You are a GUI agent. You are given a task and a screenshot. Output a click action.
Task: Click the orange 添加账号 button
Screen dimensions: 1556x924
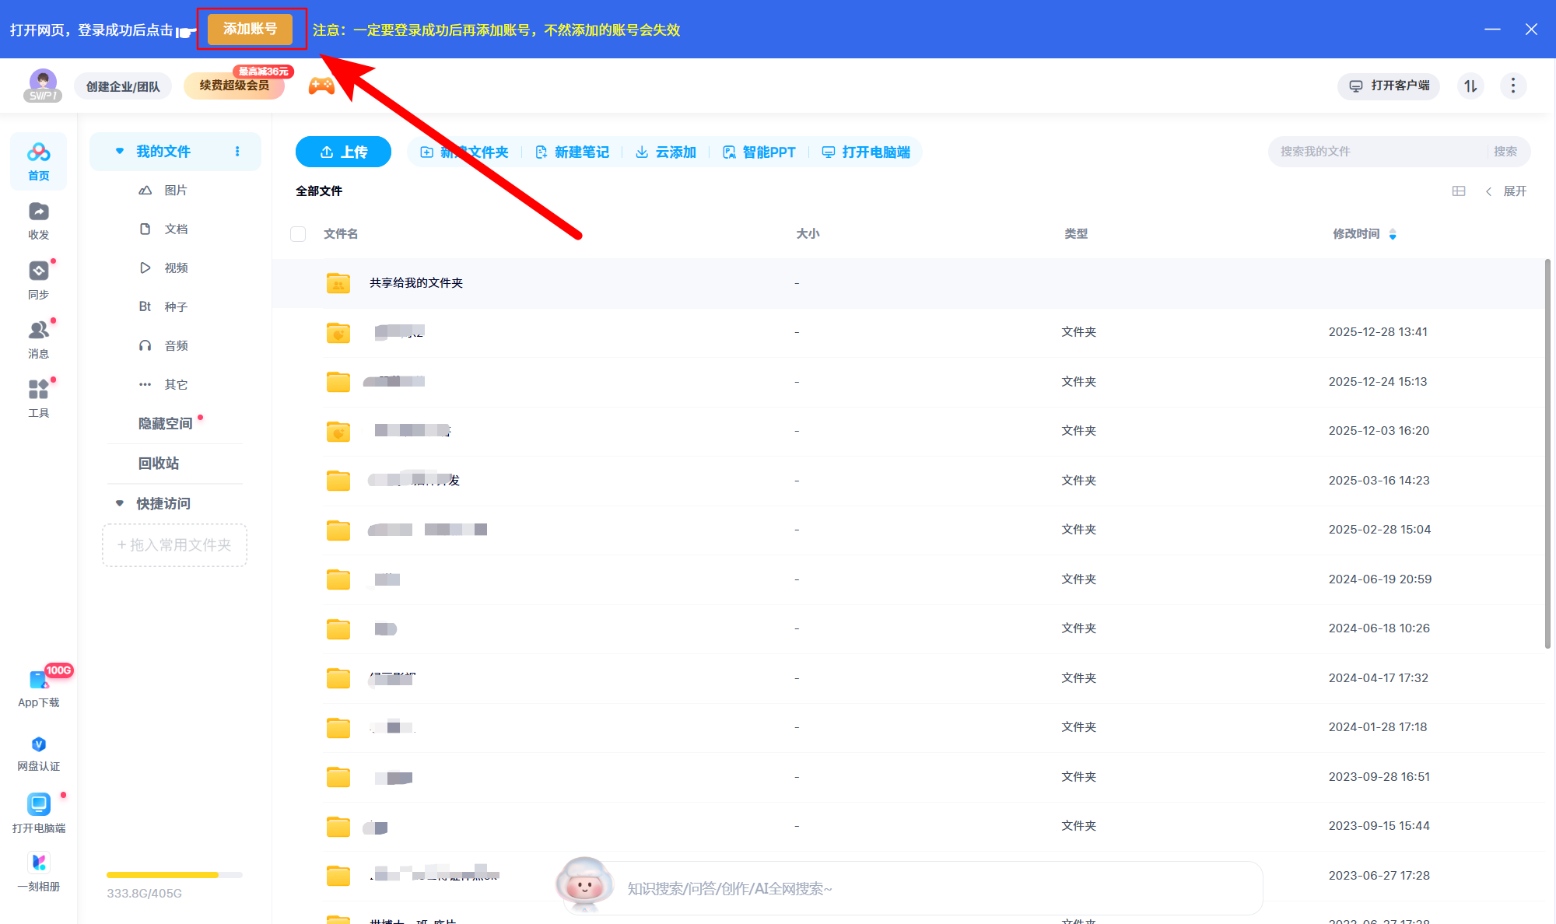tap(250, 30)
